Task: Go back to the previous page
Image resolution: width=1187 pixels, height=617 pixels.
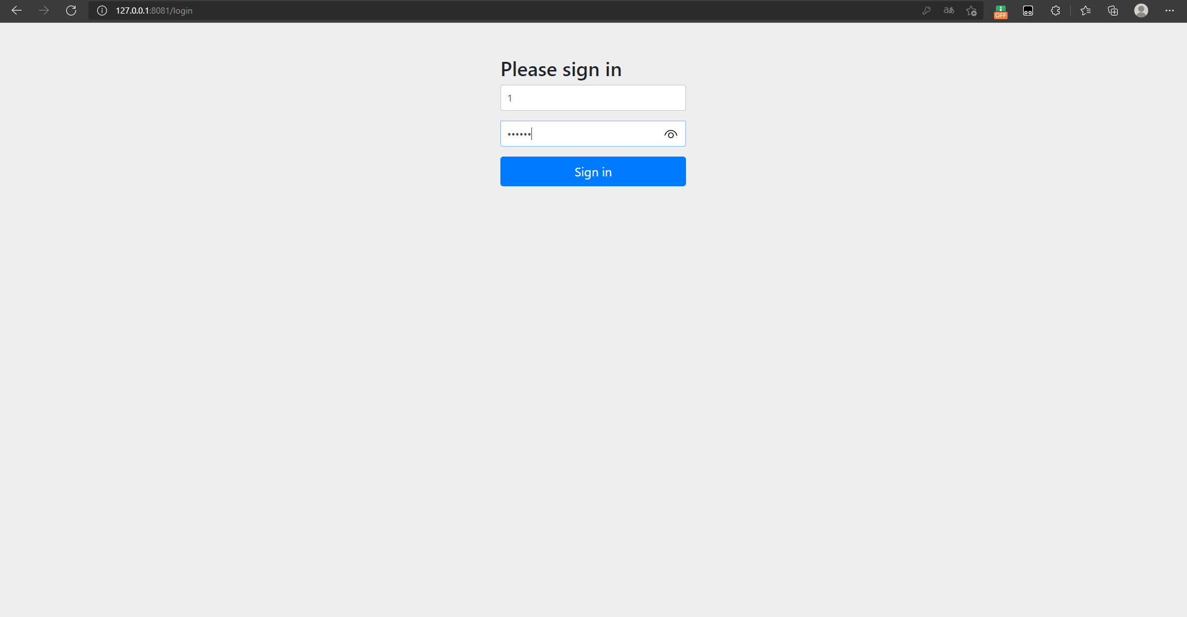Action: click(x=17, y=11)
